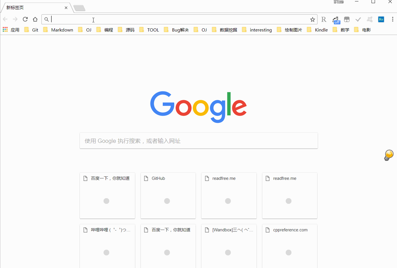Open the cppreference.com tile

tap(290, 246)
